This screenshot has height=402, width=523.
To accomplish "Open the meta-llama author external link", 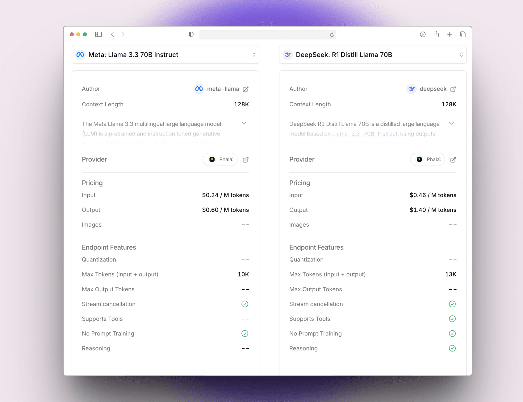I will [x=246, y=89].
